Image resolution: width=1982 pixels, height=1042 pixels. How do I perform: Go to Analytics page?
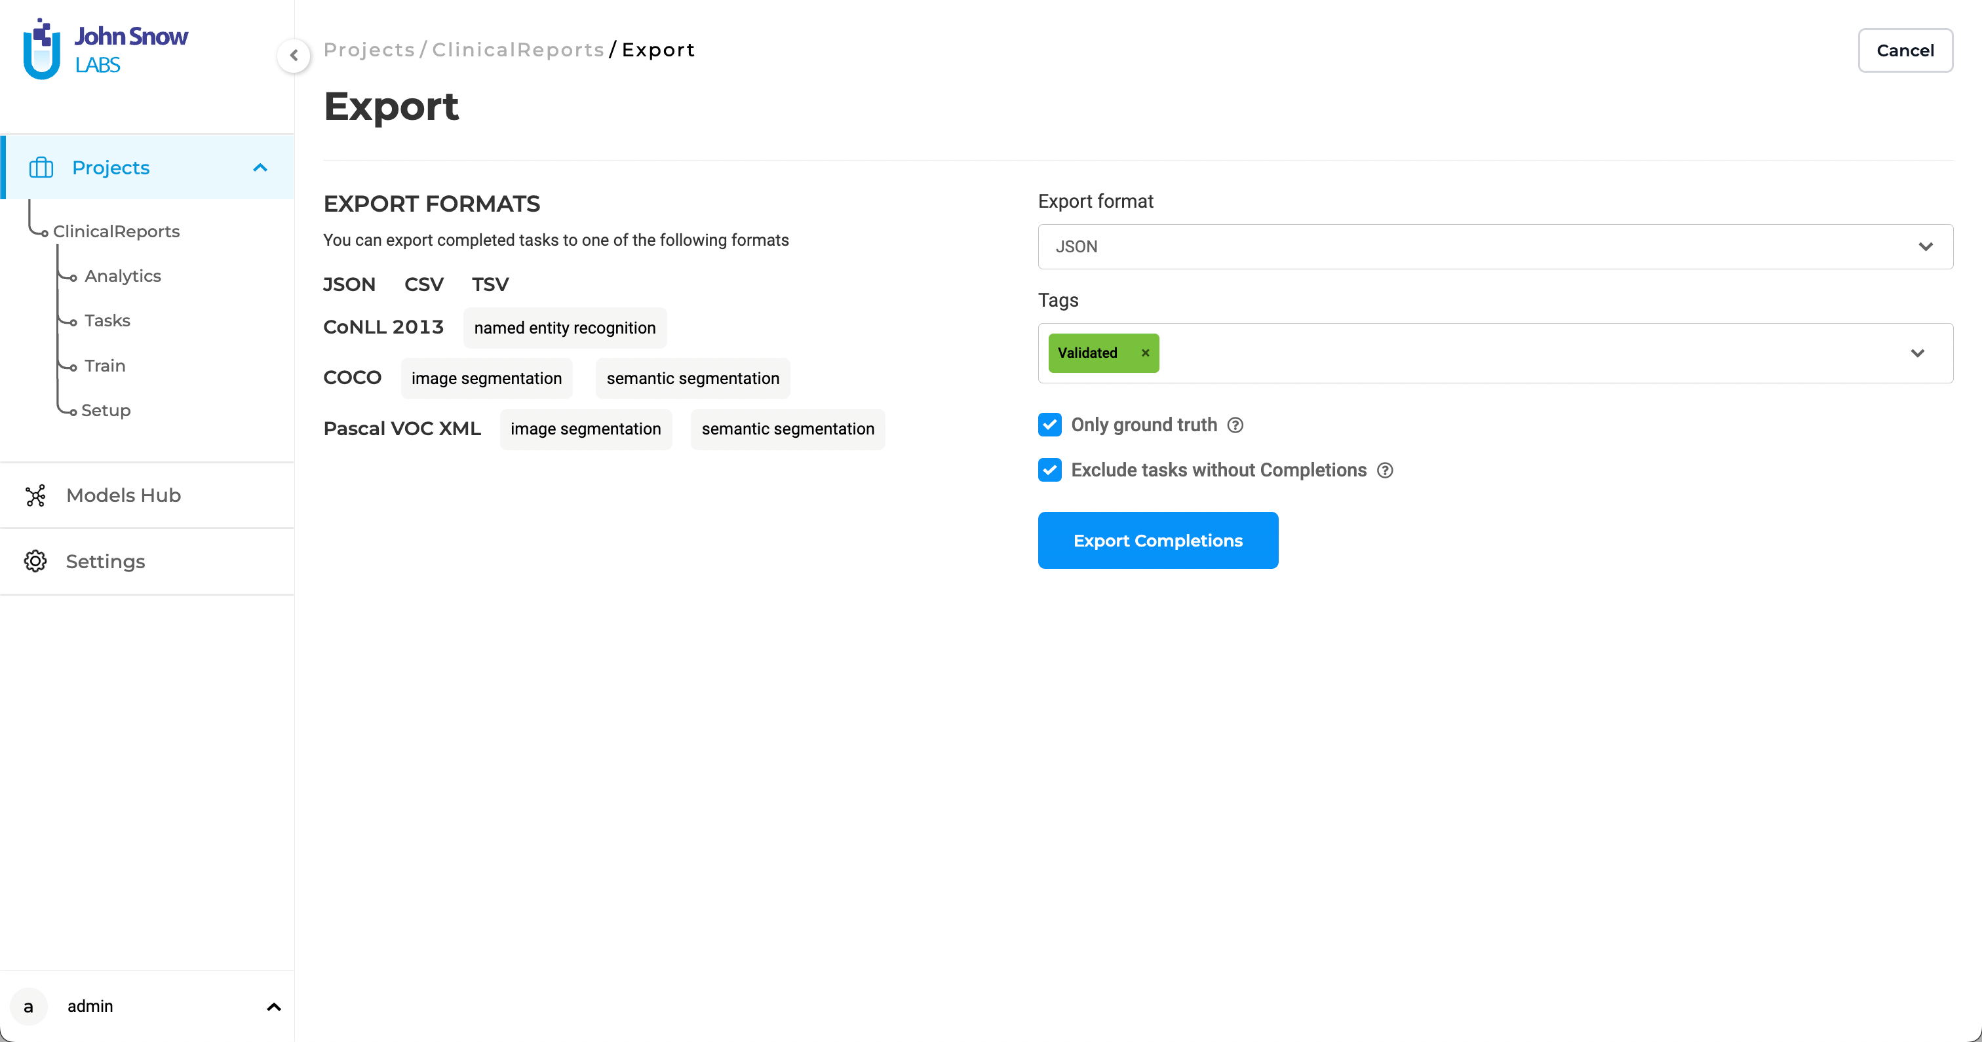pyautogui.click(x=123, y=277)
